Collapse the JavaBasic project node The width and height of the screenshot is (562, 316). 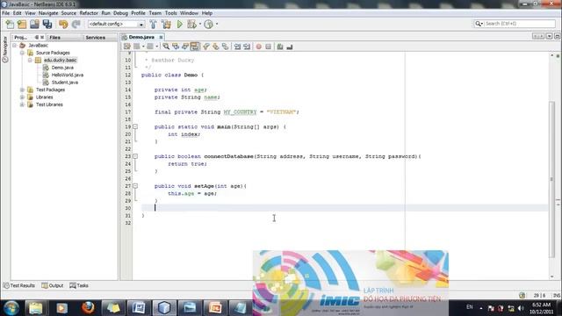(15, 46)
